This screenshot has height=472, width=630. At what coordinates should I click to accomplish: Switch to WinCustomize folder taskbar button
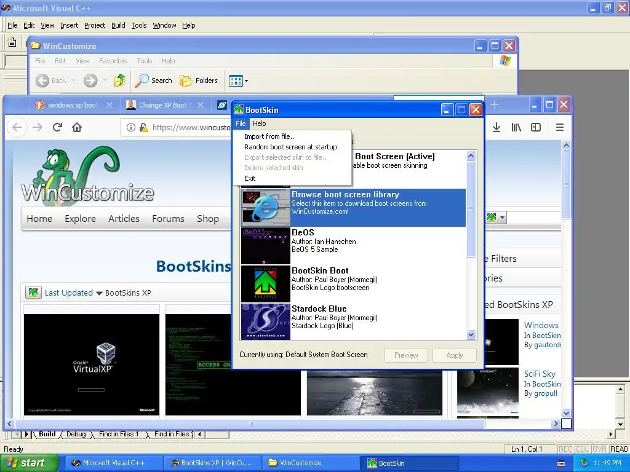311,463
